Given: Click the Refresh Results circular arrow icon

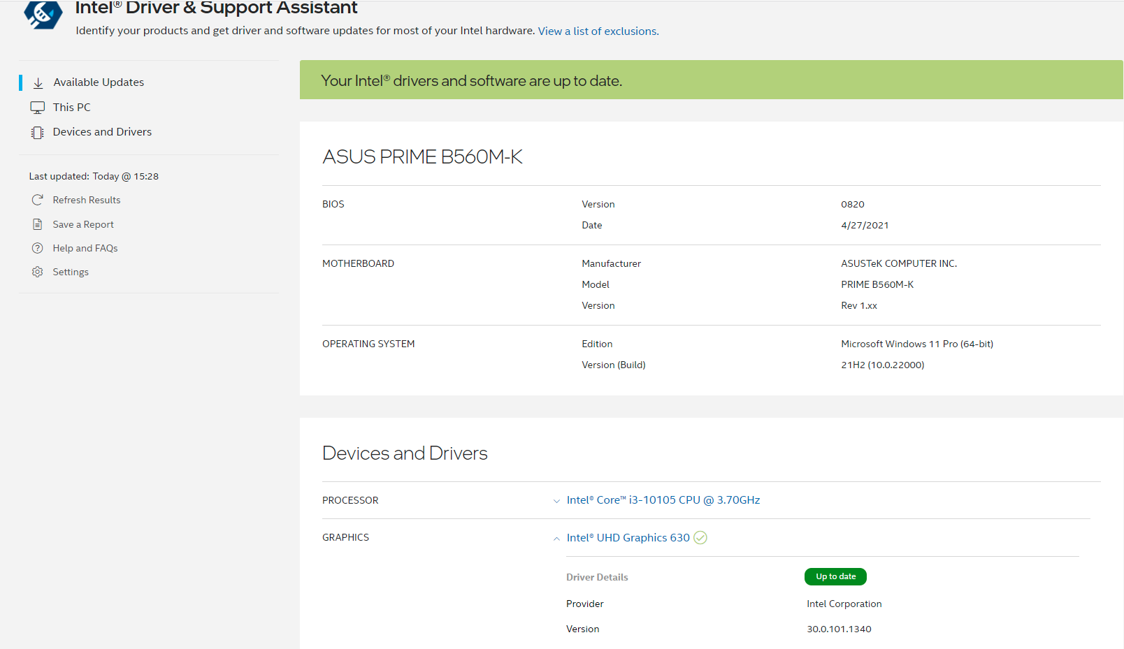Looking at the screenshot, I should 38,200.
